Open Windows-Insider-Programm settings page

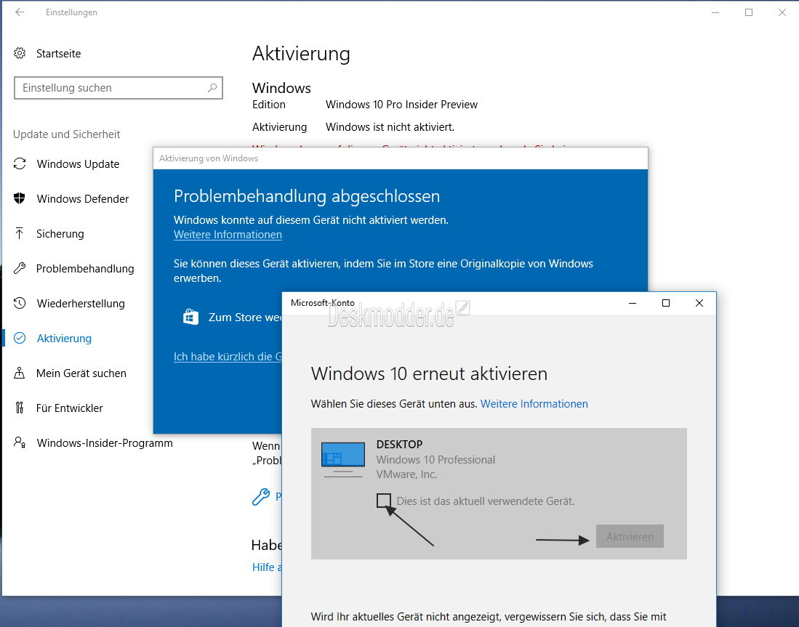(x=105, y=443)
